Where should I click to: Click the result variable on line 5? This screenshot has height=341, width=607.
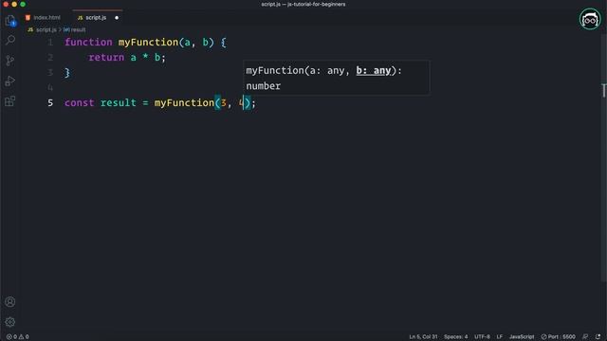pos(118,103)
